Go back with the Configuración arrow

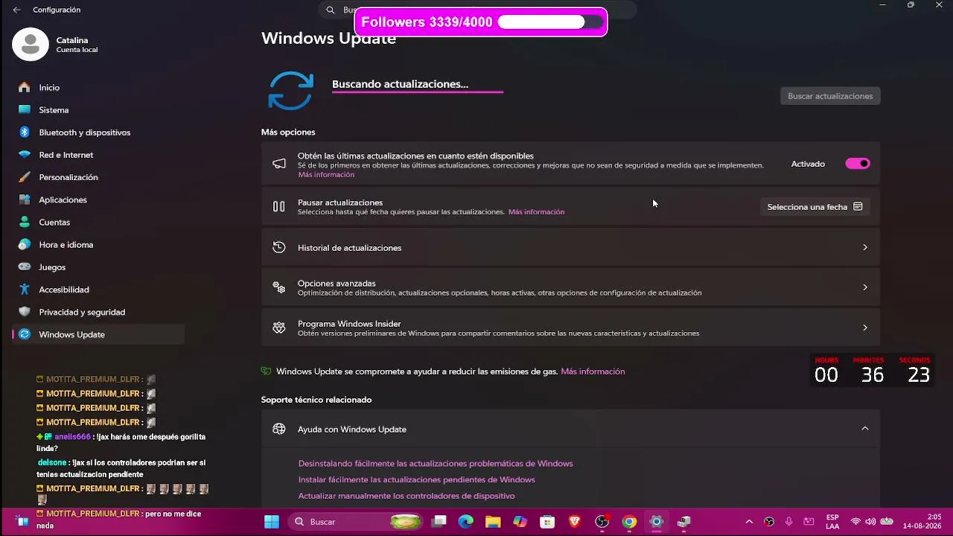(x=17, y=10)
